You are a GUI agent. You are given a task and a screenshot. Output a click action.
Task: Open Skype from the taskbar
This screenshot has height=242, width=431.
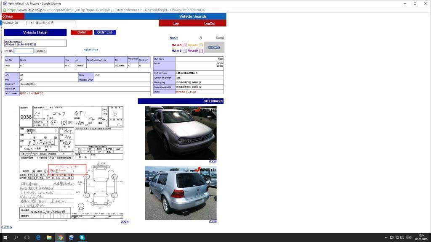click(82, 237)
